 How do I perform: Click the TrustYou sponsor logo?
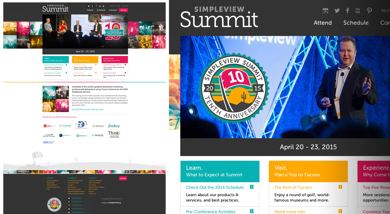(x=49, y=142)
